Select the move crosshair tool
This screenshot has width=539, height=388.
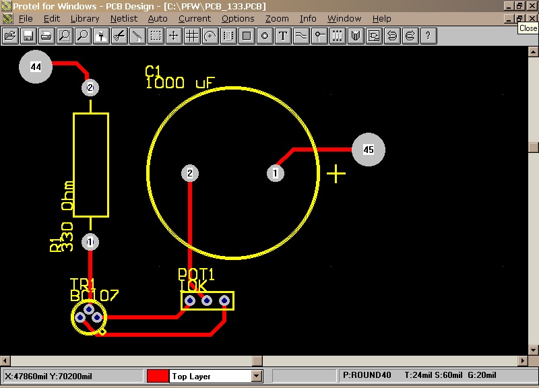pyautogui.click(x=174, y=36)
